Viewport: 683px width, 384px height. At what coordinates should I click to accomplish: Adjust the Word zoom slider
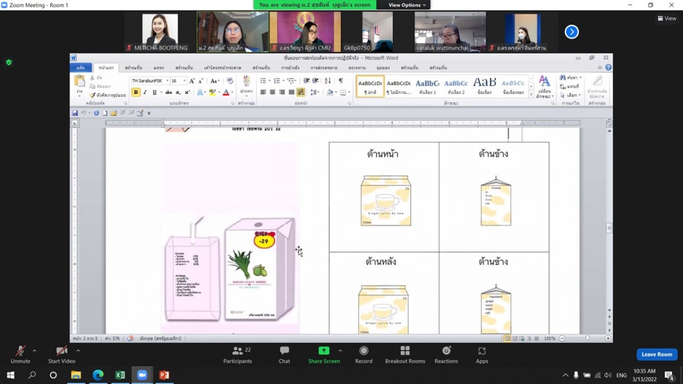pos(587,338)
